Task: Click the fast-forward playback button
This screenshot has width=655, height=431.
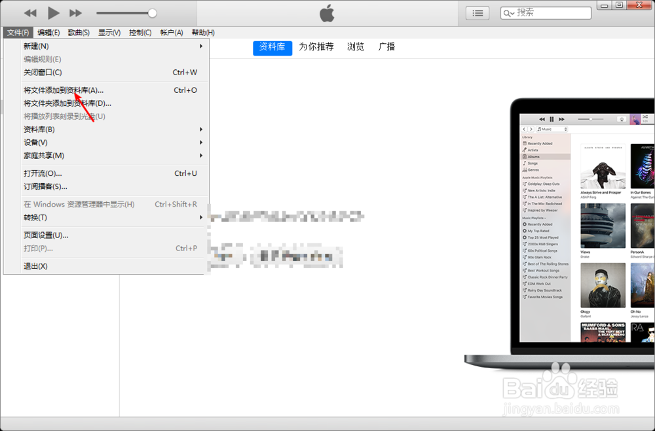Action: pos(75,13)
